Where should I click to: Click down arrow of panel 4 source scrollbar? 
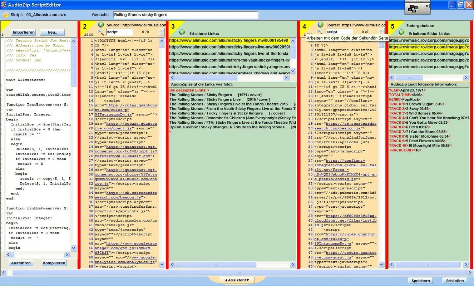pos(381,265)
